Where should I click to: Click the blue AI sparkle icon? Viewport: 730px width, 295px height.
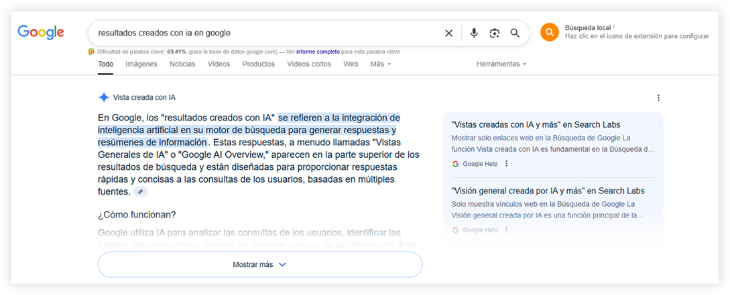click(103, 97)
